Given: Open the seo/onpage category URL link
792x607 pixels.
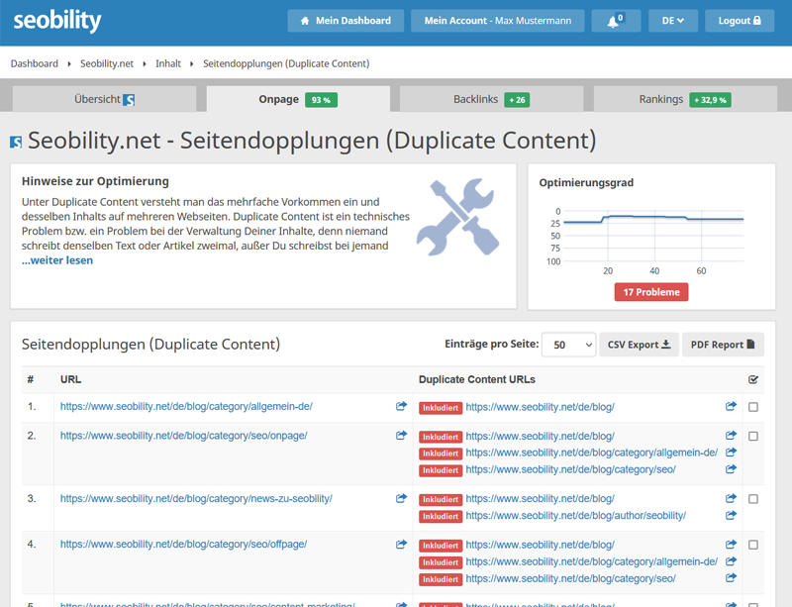Looking at the screenshot, I should coord(184,436).
